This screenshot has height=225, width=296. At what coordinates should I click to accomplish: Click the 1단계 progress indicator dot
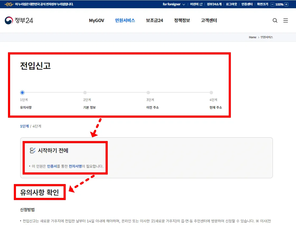(x=22, y=92)
